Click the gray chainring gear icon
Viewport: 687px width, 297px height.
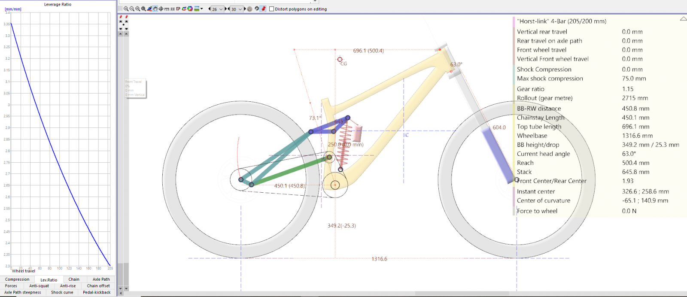250,9
